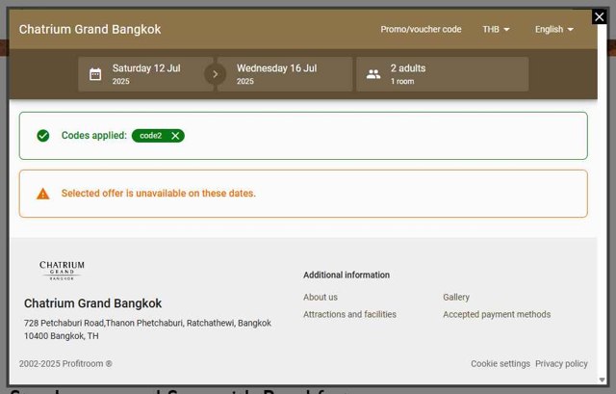
Task: Open the 2 adults 1 room selector
Action: click(443, 74)
